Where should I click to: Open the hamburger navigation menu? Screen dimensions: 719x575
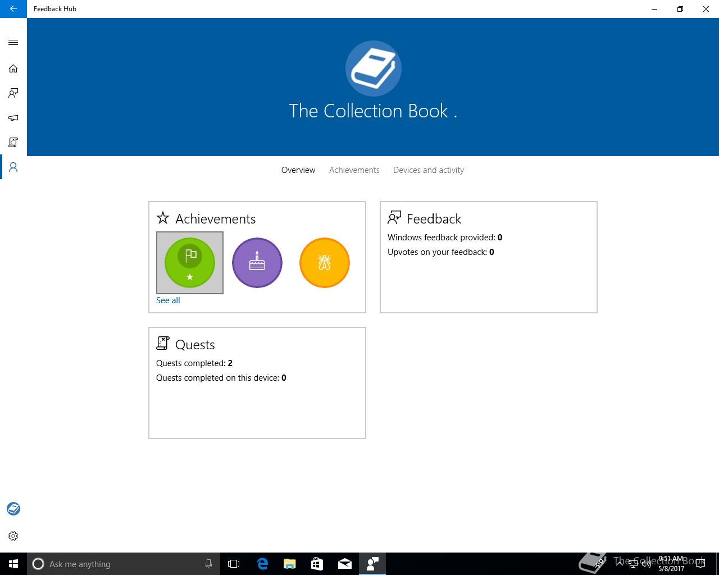click(x=13, y=43)
